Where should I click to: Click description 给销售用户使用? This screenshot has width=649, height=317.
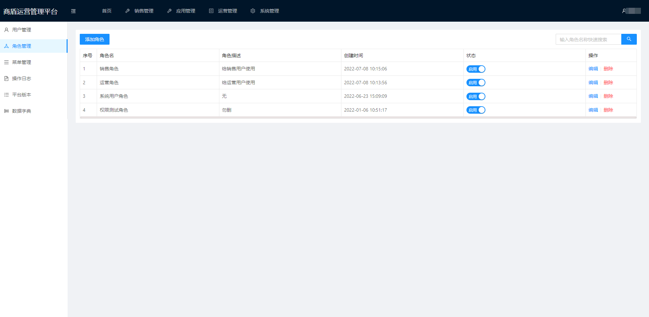pos(238,69)
